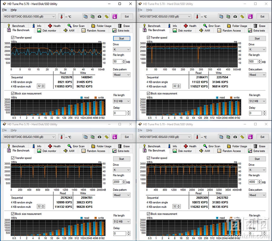
Task: Click Start button in bottom-left window
Action: click(121, 159)
